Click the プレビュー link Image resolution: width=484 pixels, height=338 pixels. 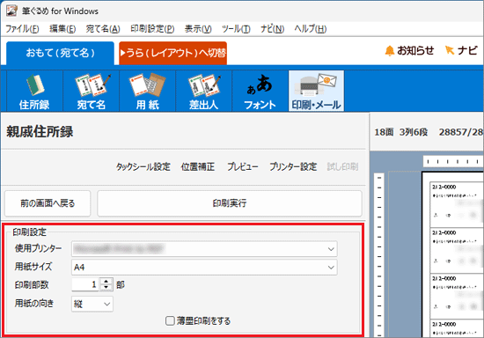coord(243,167)
